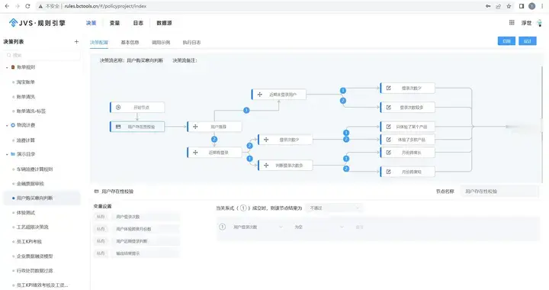Click the edit icon on 登录次数少 result node
549x290 pixels.
388,88
